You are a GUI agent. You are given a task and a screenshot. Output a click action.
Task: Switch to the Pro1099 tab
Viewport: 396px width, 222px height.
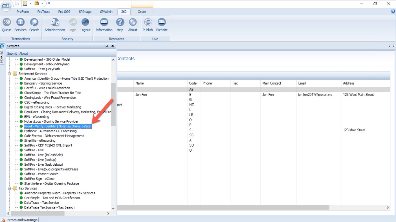(64, 12)
